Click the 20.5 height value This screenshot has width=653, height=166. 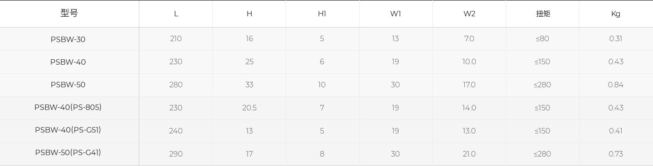tap(249, 108)
